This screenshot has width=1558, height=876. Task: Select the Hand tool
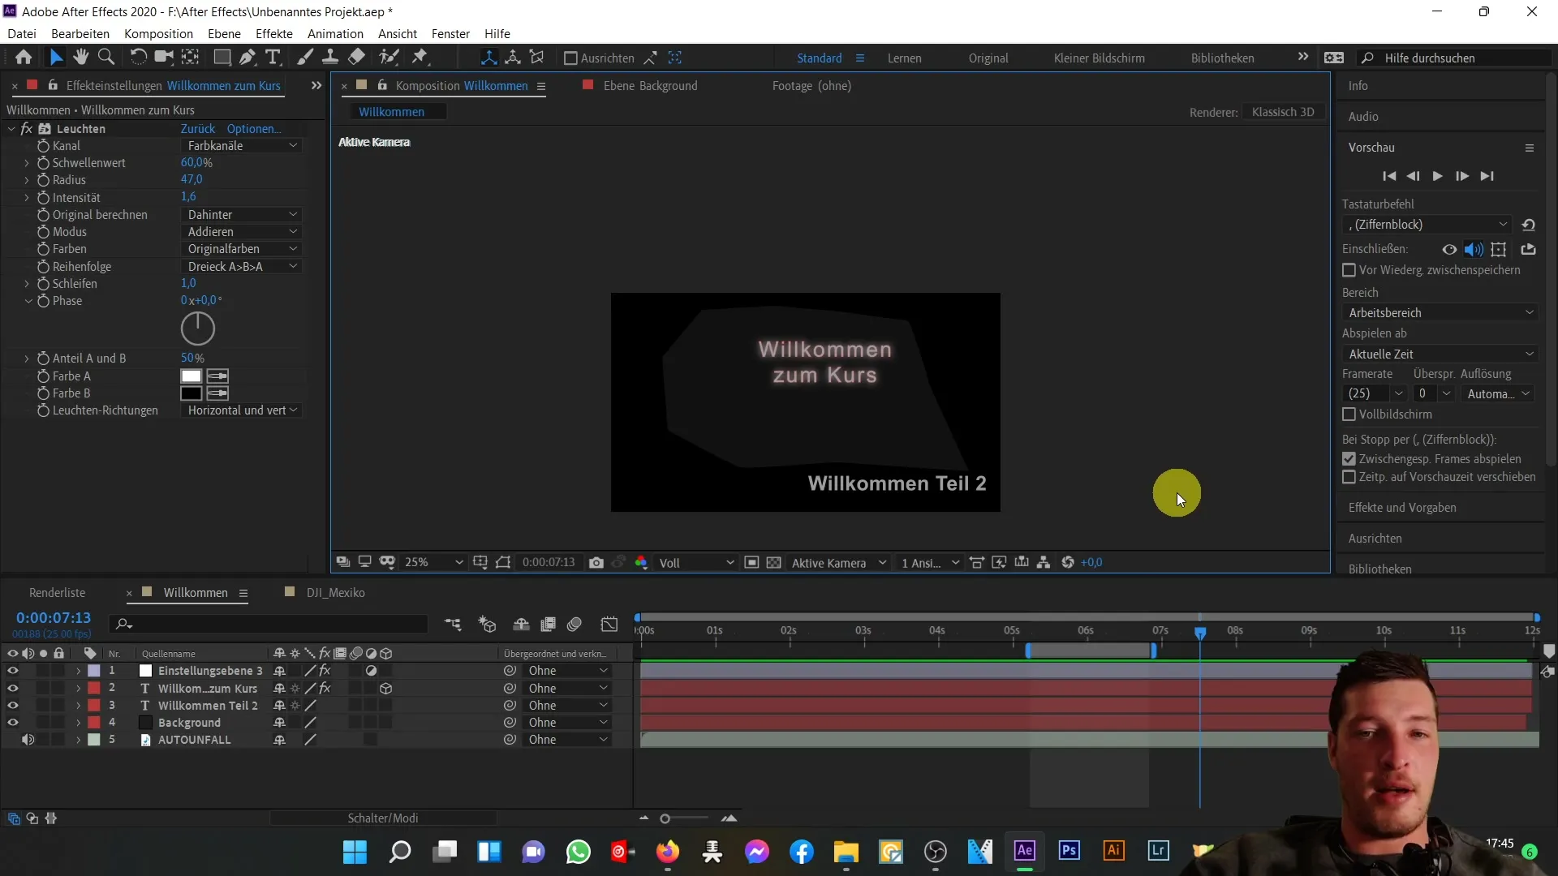tap(80, 58)
